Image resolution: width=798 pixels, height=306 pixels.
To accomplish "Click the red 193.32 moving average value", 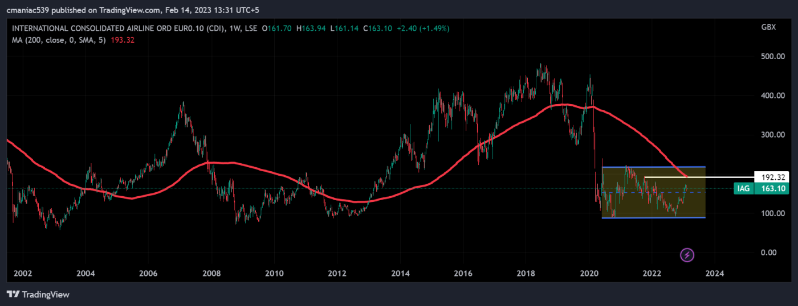I will (123, 40).
